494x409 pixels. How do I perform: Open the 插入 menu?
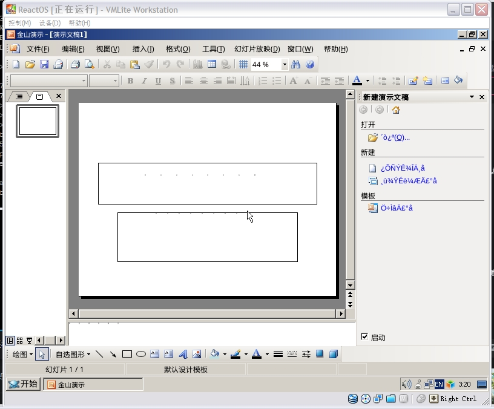point(143,49)
